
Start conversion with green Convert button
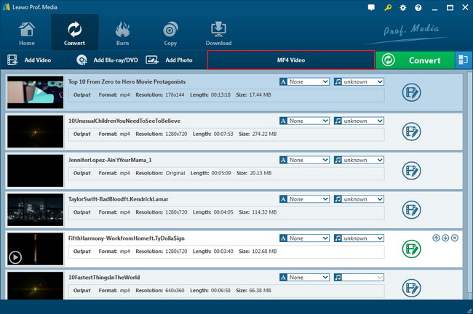pos(415,60)
